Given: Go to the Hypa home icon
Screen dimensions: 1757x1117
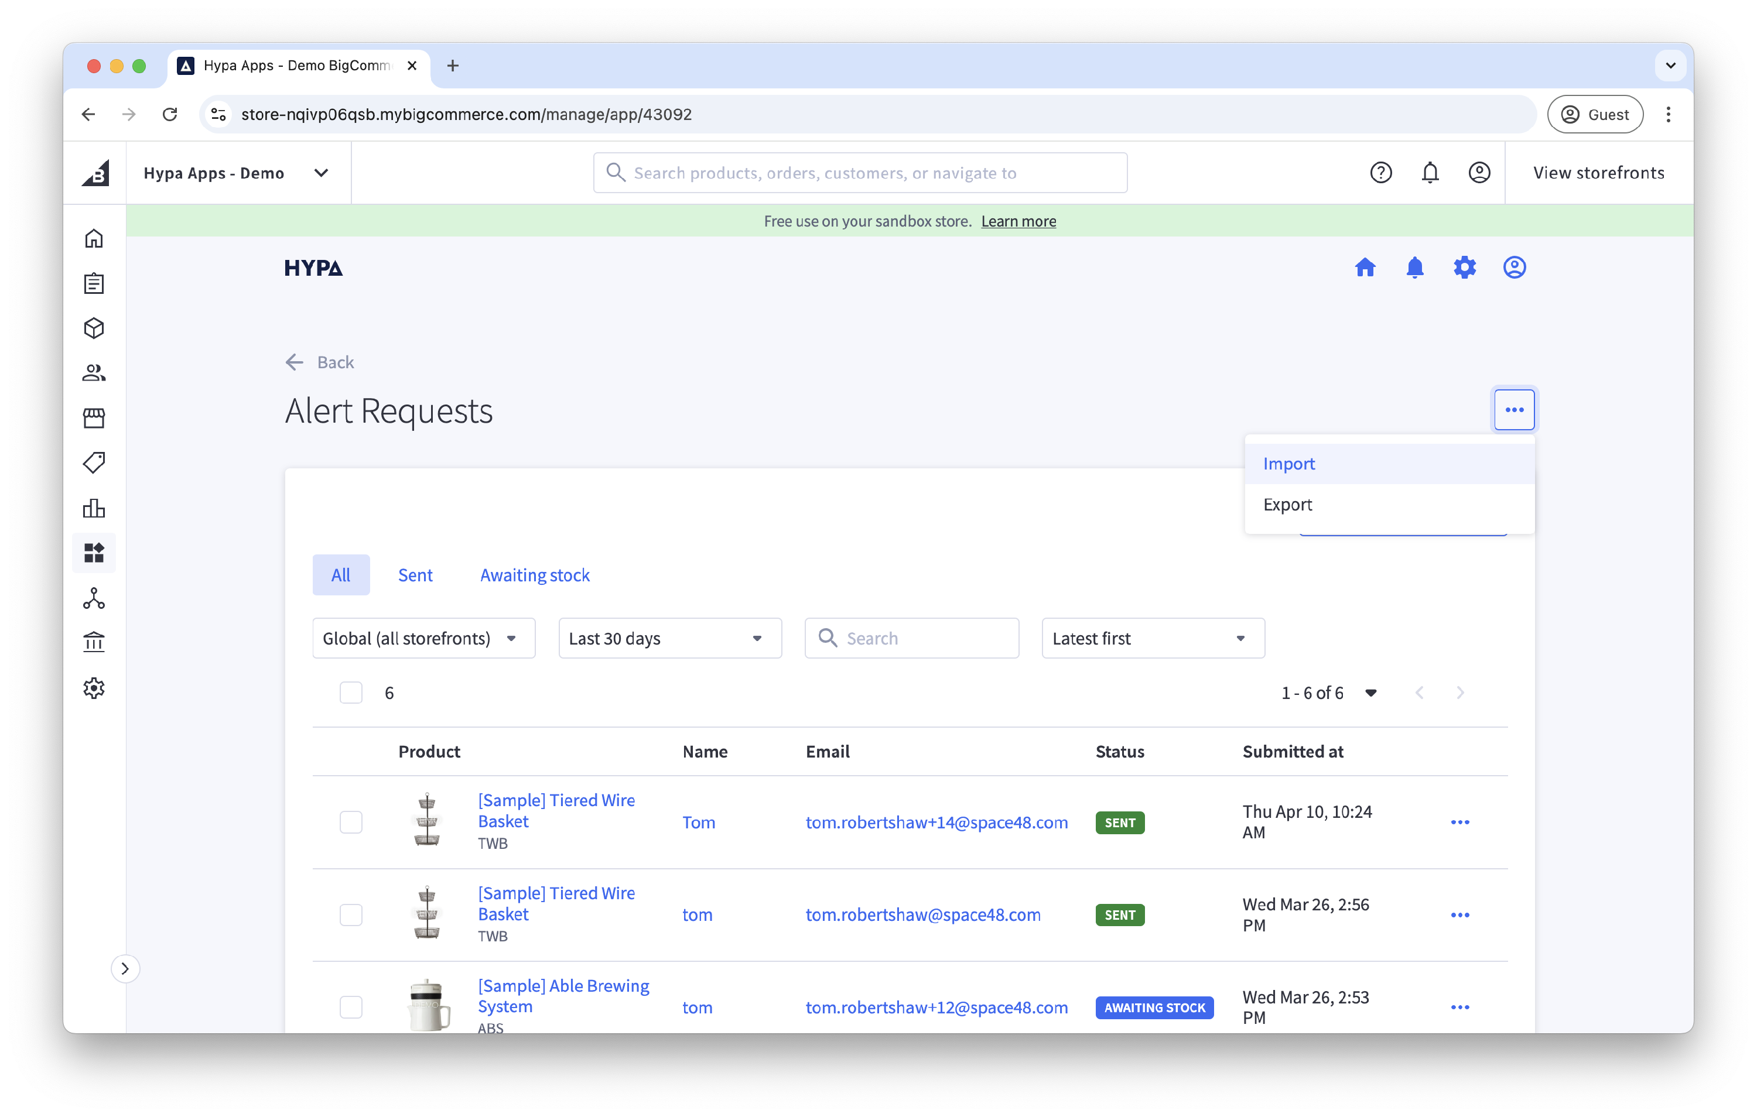Looking at the screenshot, I should (1365, 268).
